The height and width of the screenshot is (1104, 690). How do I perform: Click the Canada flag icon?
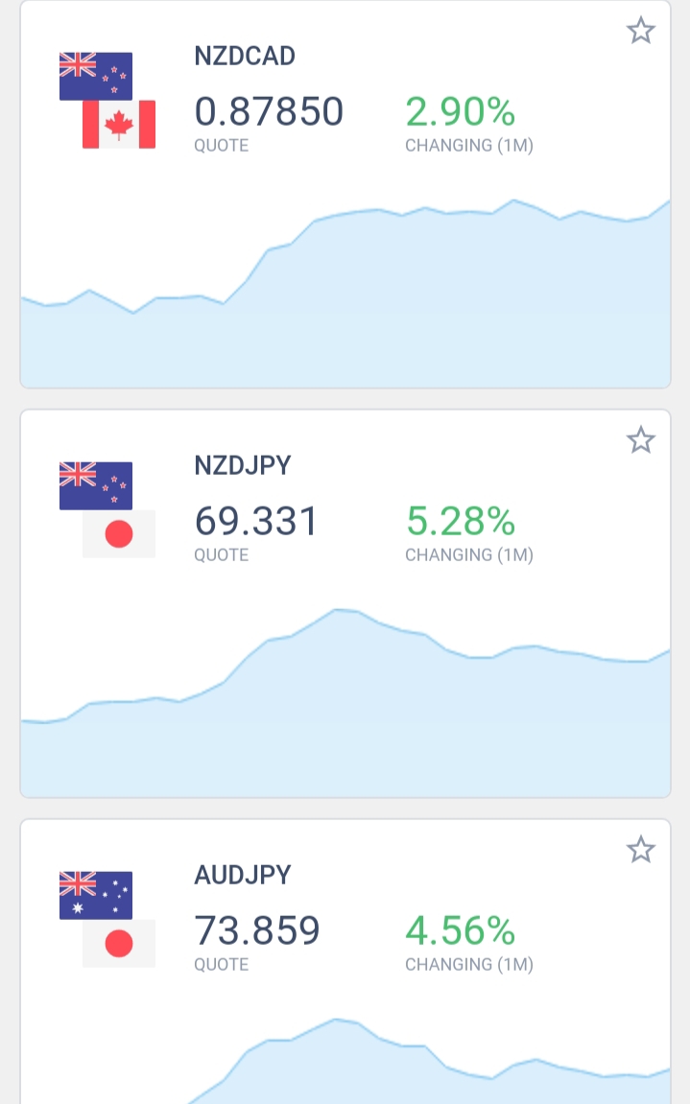coord(119,125)
